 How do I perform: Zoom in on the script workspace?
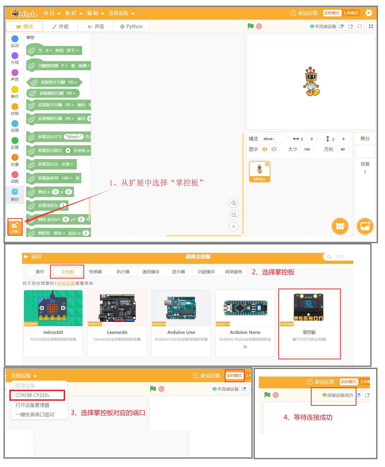234,203
